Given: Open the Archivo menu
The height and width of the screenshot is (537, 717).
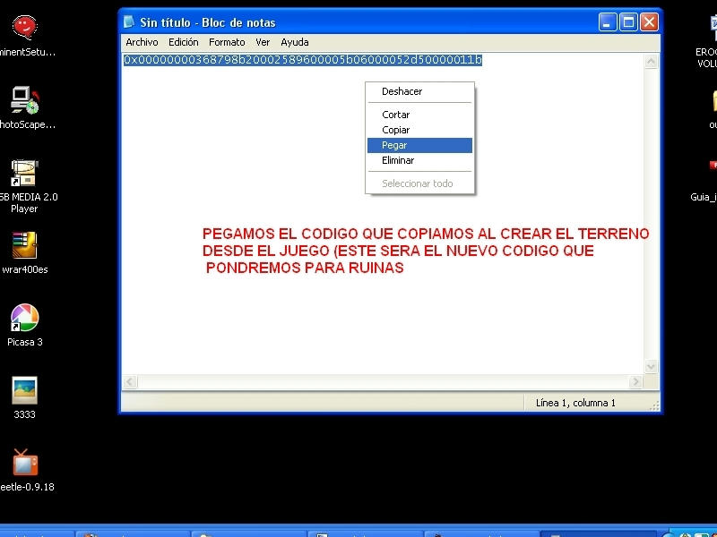Looking at the screenshot, I should [141, 41].
